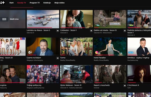Click 'Odcinek 10 : Wietorówka' text
The height and width of the screenshot is (97, 151).
[103, 33]
